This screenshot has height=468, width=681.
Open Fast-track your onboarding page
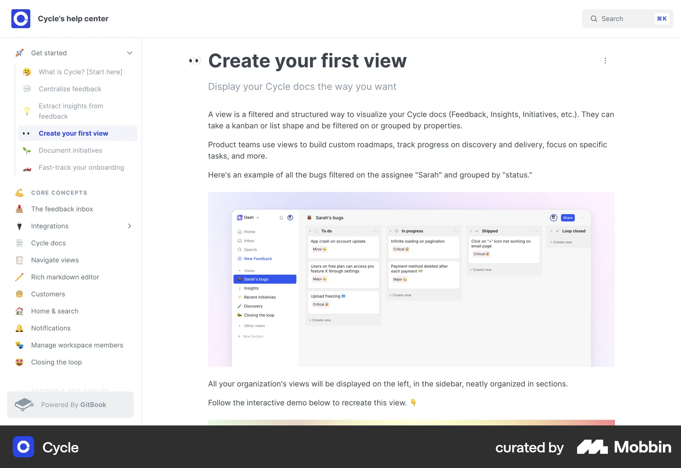point(81,167)
